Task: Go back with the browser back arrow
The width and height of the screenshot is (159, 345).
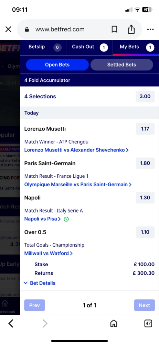Action: [x=11, y=323]
